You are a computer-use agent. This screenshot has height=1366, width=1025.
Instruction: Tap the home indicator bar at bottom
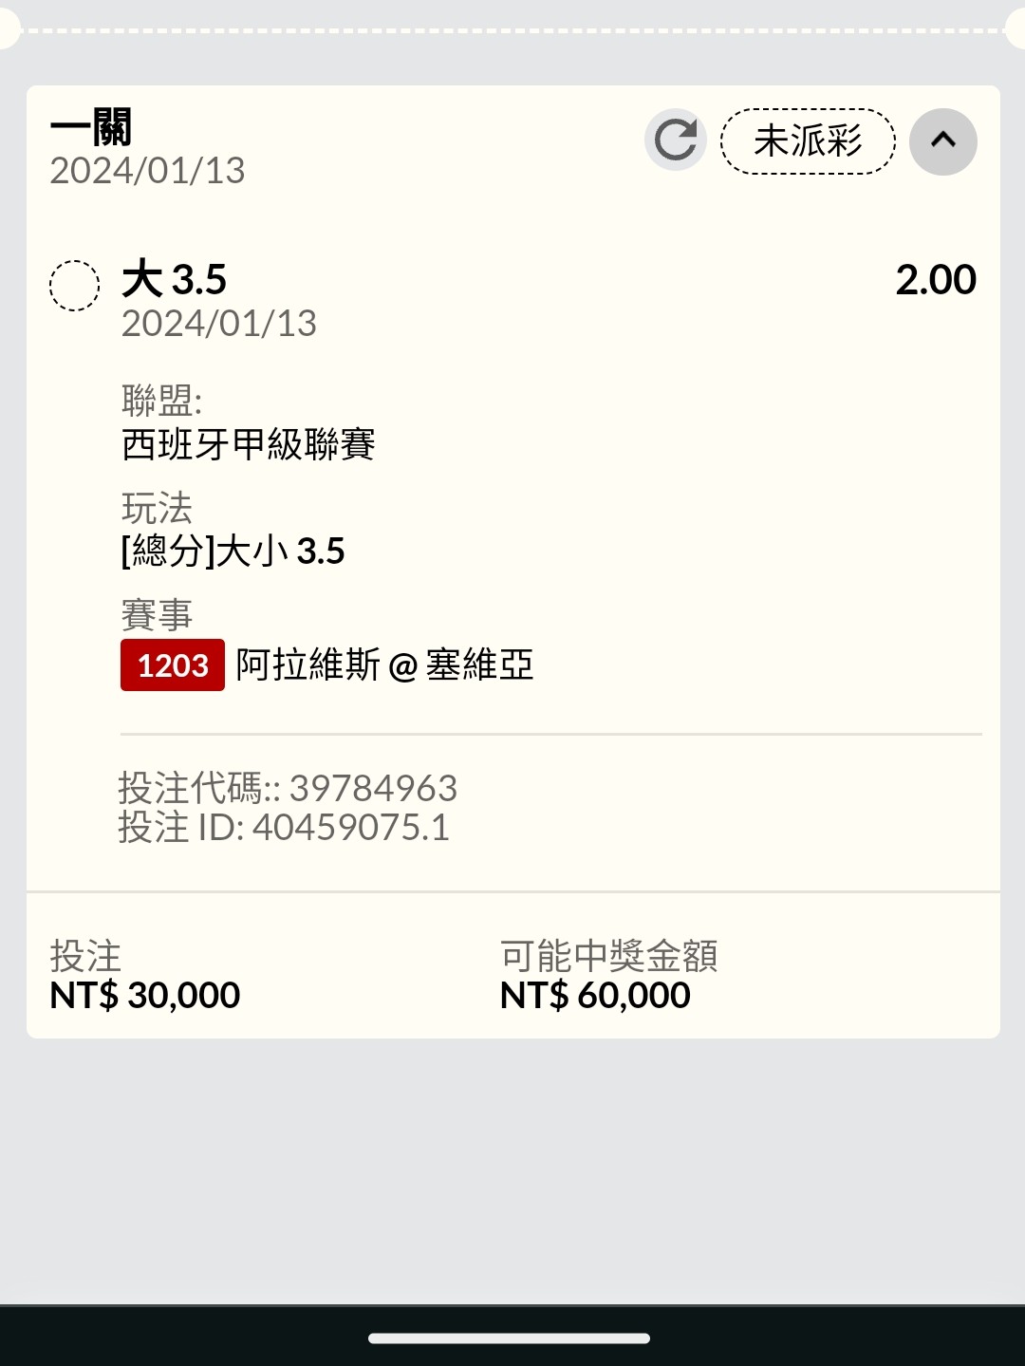point(510,1338)
